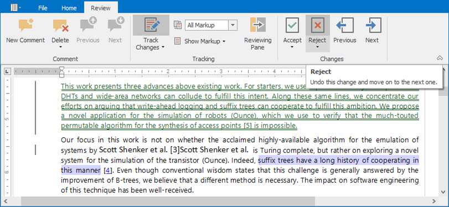Expand the Show Markup dropdown
Viewport: 449px width, 207px height.
(224, 42)
